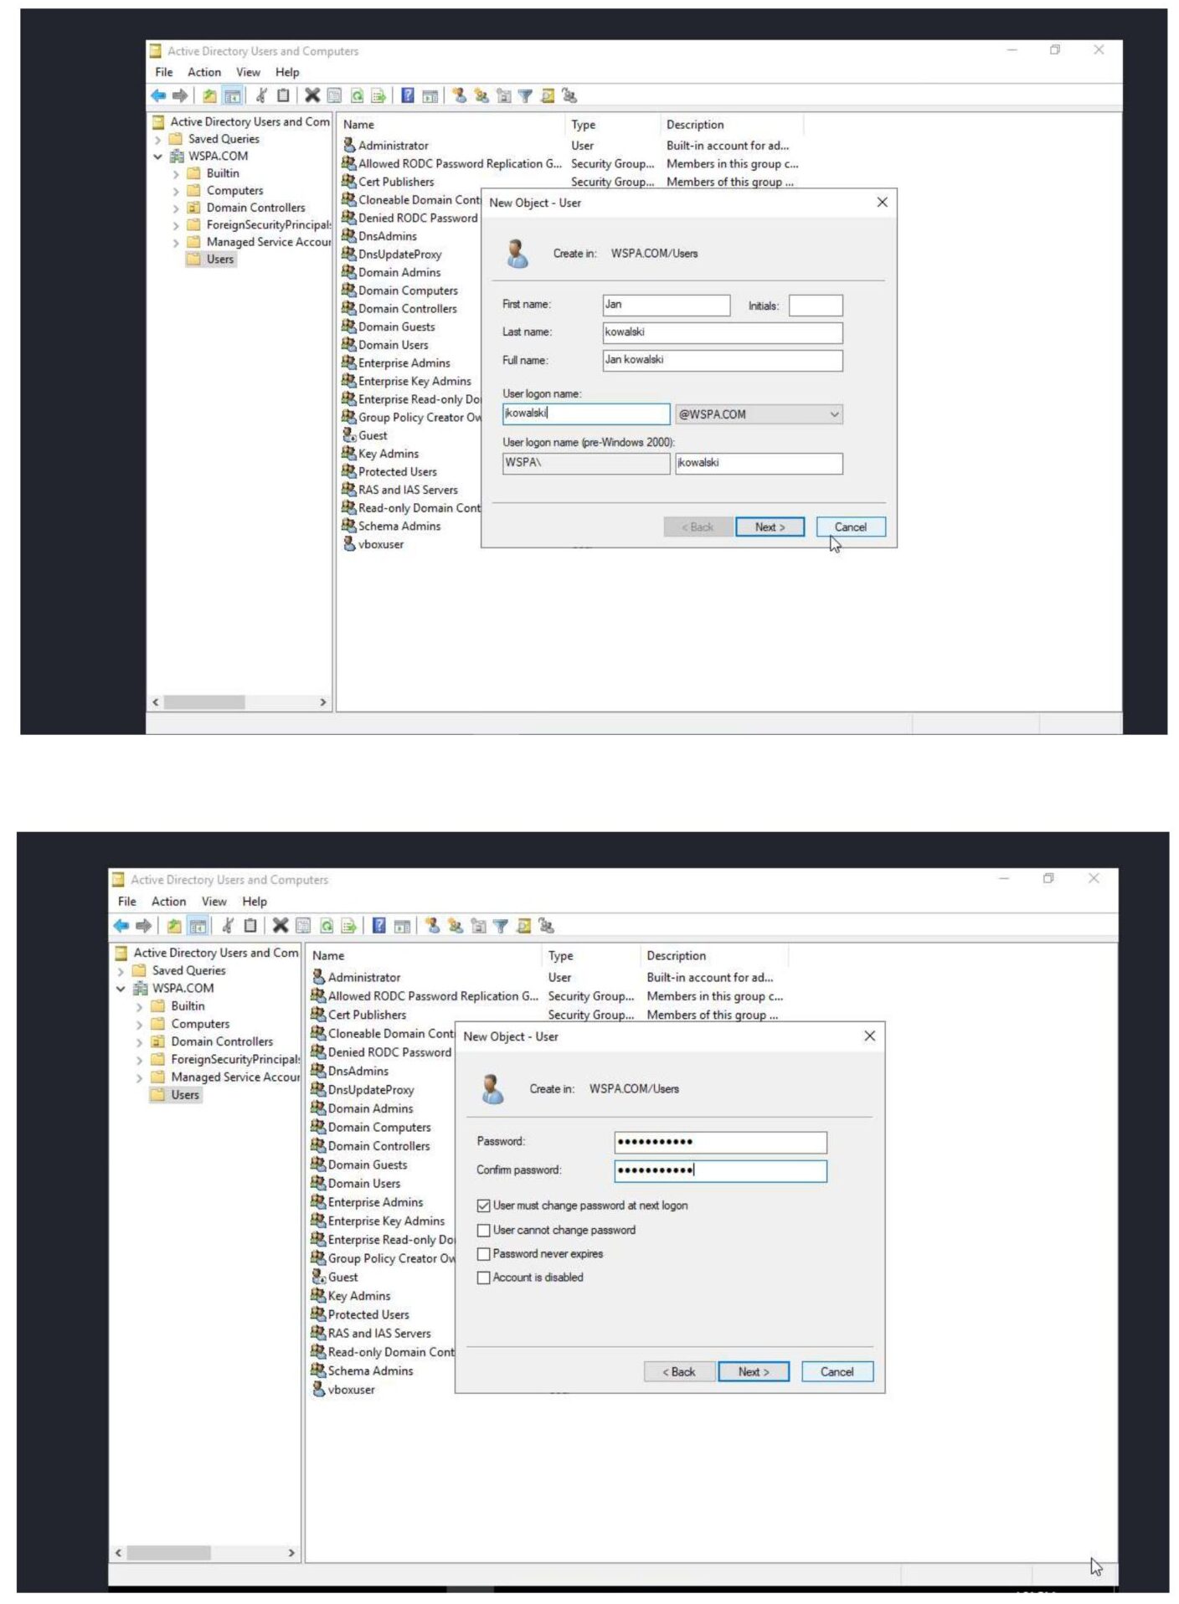Click Find objects icon in name-dialog window toolbar
The image size is (1179, 1604).
tap(548, 95)
